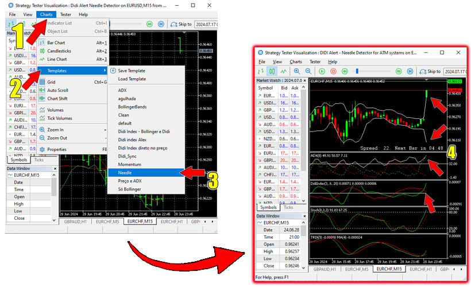Click zoom out magnifier in right window
The height and width of the screenshot is (287, 471).
click(x=308, y=71)
